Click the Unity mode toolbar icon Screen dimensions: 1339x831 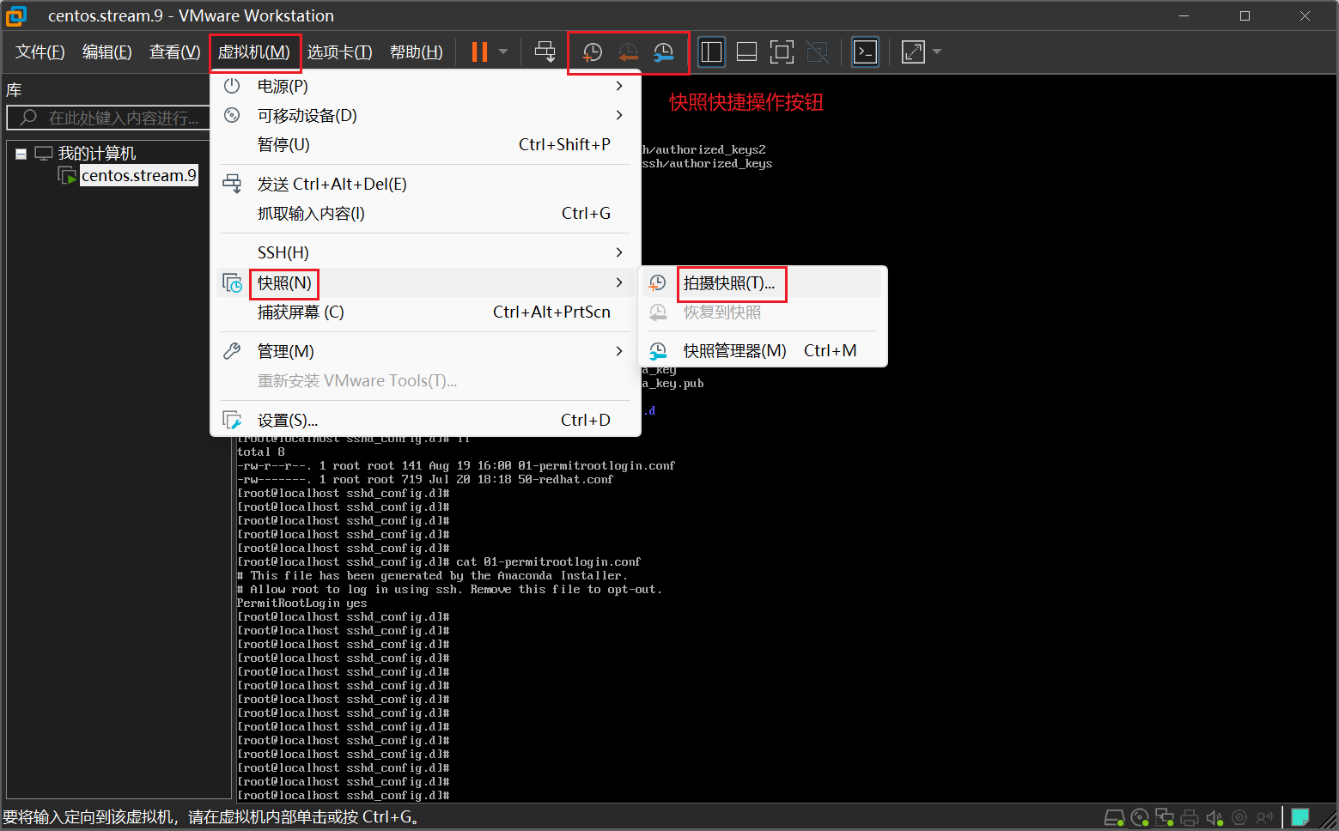pos(817,52)
